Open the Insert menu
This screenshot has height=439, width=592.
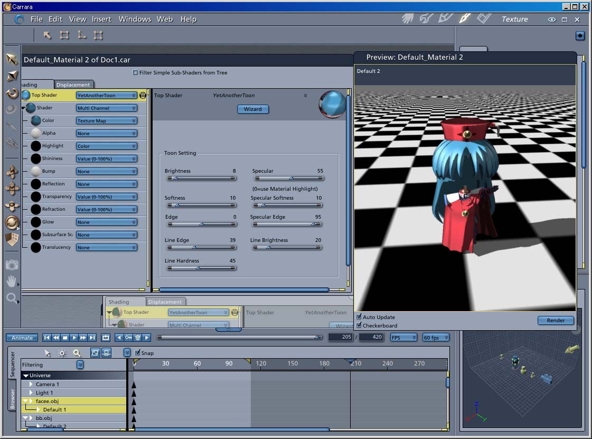click(101, 19)
